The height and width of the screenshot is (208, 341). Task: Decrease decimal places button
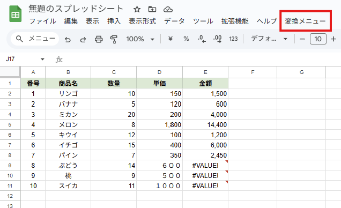pos(202,39)
